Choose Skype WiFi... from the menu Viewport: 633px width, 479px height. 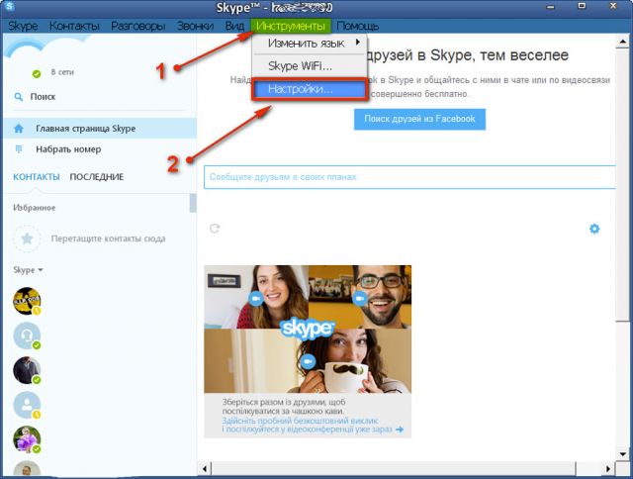(310, 66)
